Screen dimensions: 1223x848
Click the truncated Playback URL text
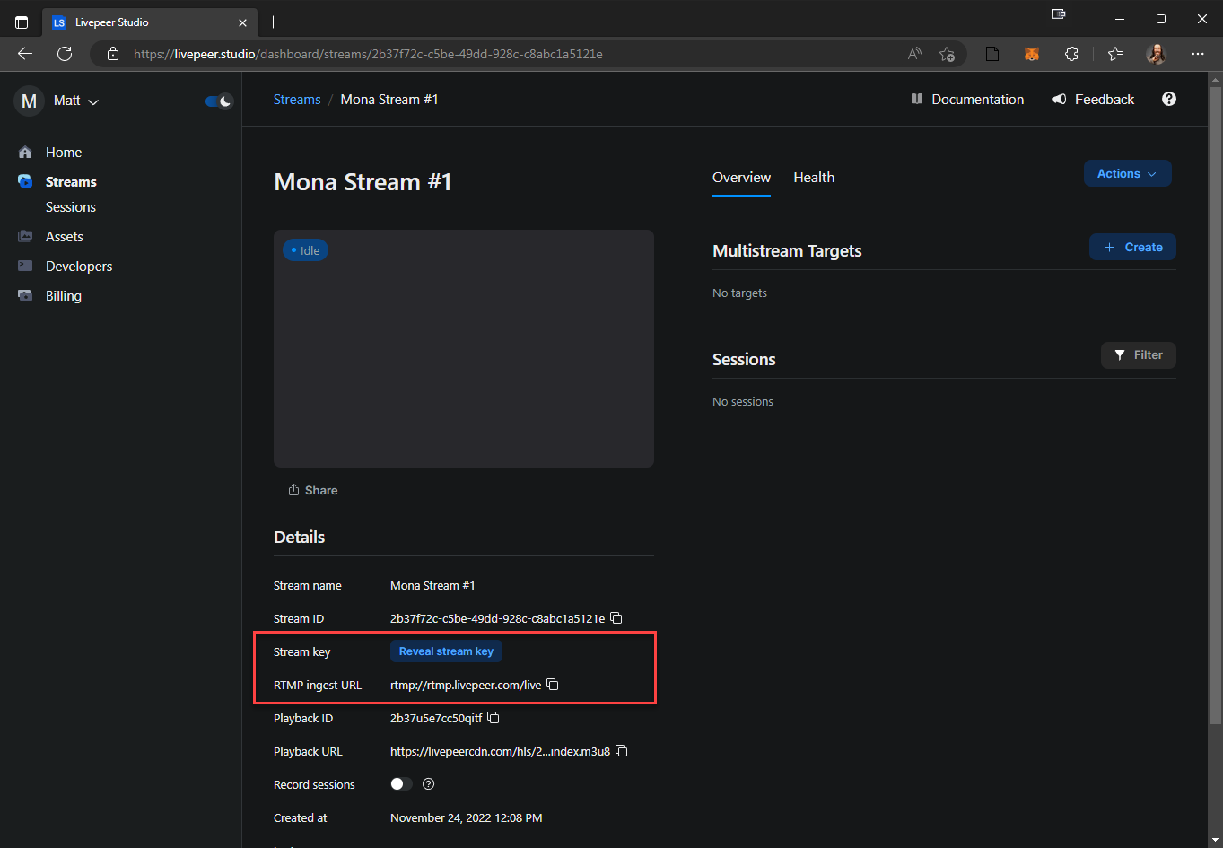501,751
